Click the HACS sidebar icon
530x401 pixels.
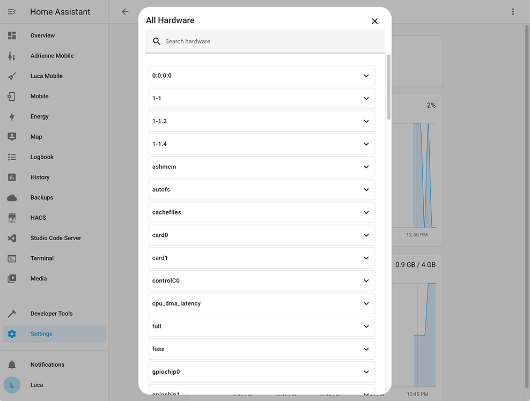(12, 218)
